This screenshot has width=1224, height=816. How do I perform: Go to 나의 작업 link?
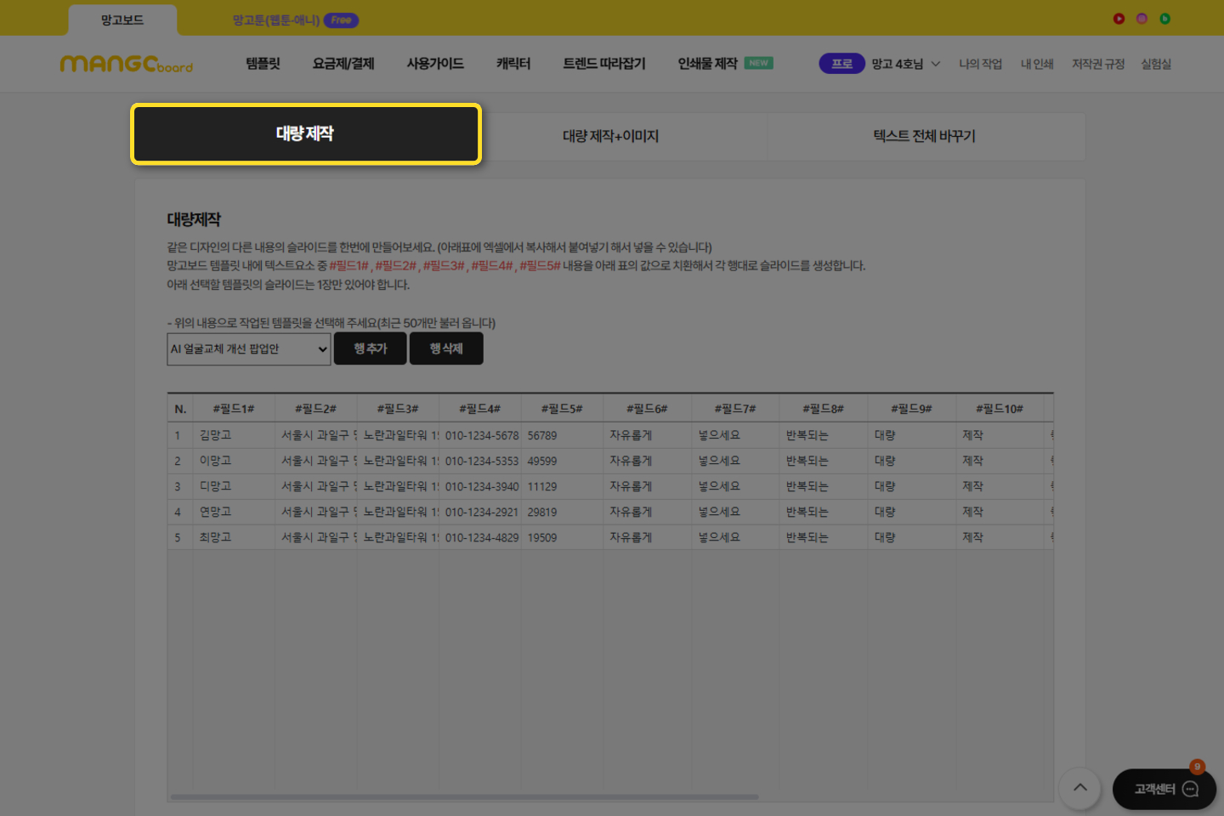(981, 64)
